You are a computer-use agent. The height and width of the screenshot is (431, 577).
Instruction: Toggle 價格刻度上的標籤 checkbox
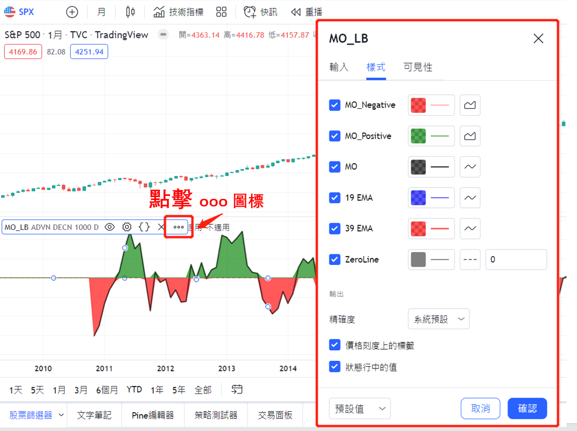click(335, 345)
